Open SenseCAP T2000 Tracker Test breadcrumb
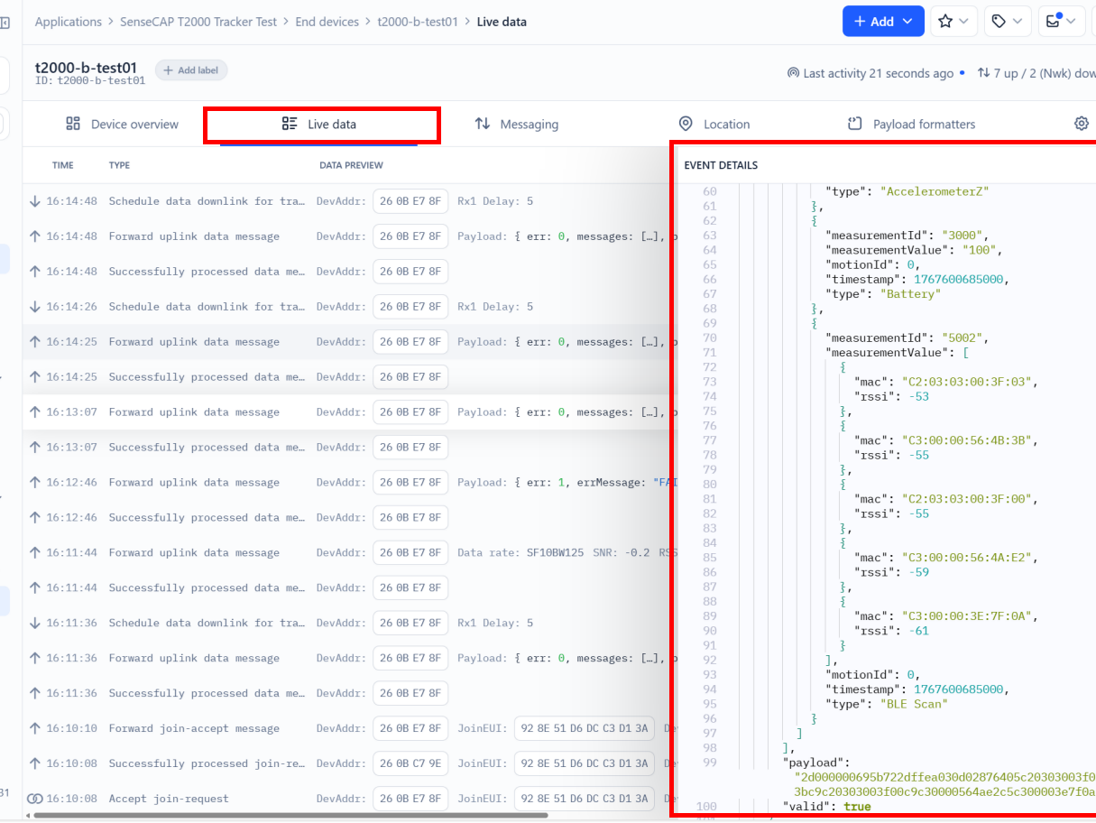 [198, 22]
